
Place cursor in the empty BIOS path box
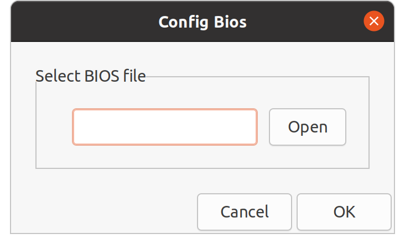(x=165, y=127)
